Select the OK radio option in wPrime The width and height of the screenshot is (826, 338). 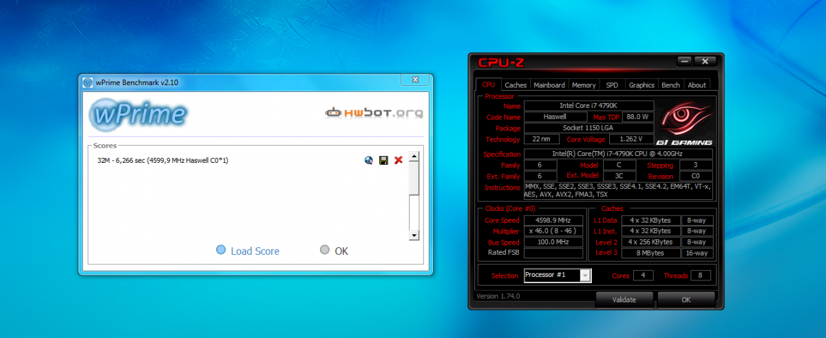335,251
